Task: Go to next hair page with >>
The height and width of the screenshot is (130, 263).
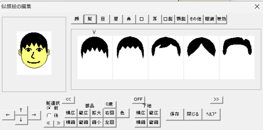Action: point(216,99)
